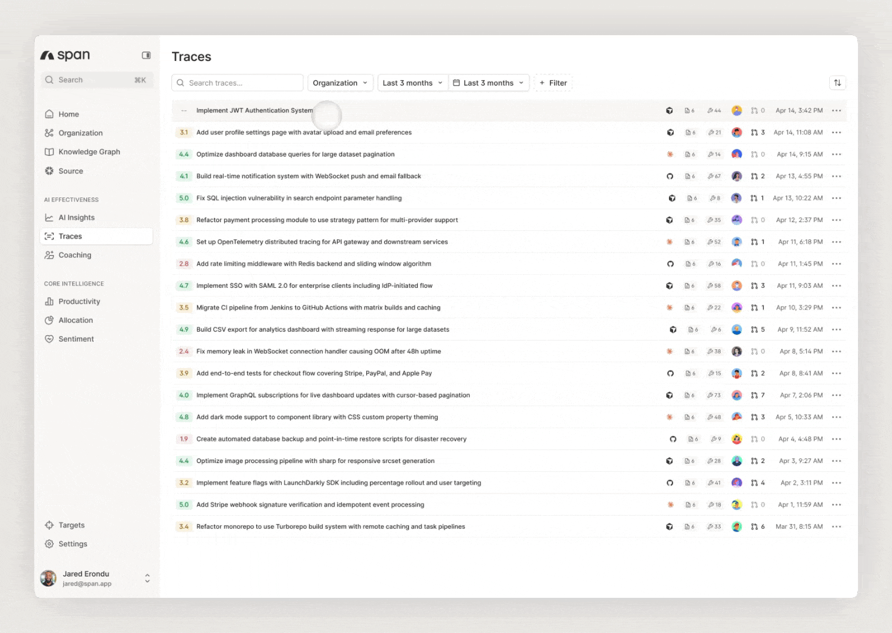This screenshot has height=633, width=892.
Task: Open more options for OpenTelemetry row
Action: point(836,242)
